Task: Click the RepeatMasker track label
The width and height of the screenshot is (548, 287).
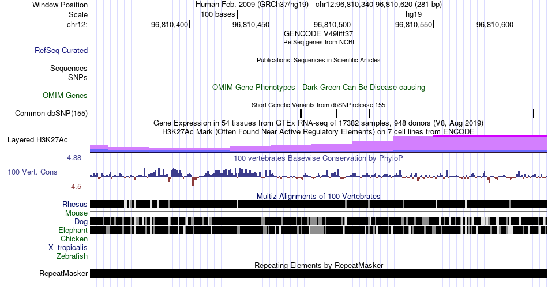Action: 63,273
